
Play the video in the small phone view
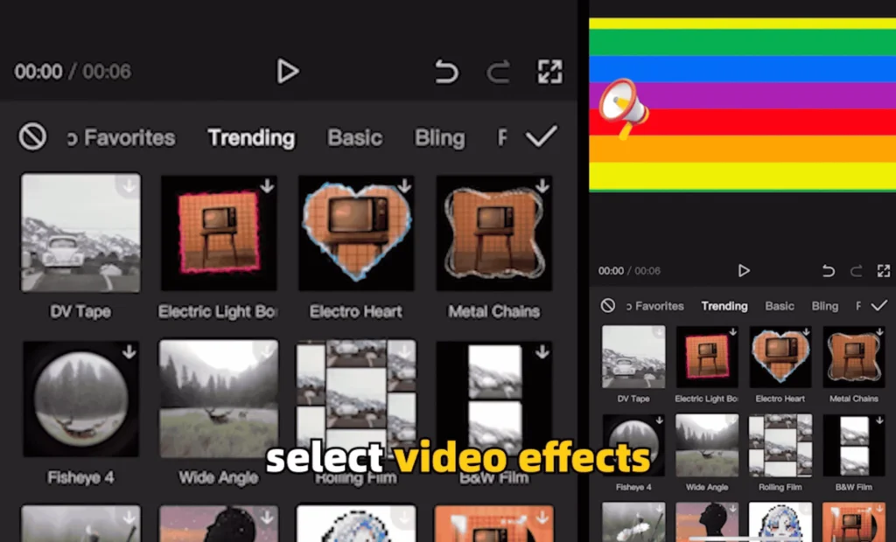click(744, 271)
